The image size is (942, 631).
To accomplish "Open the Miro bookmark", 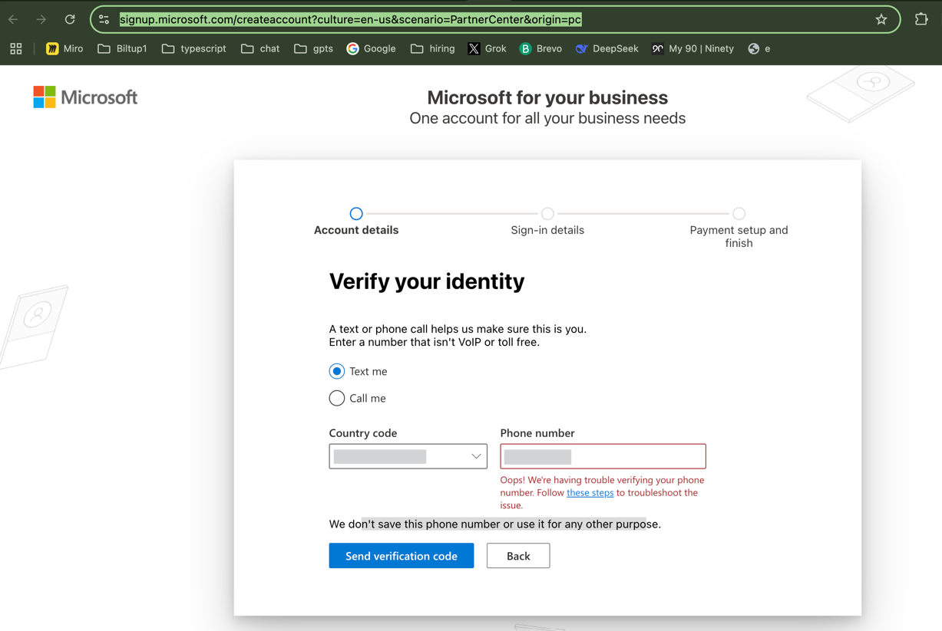I will (x=64, y=48).
